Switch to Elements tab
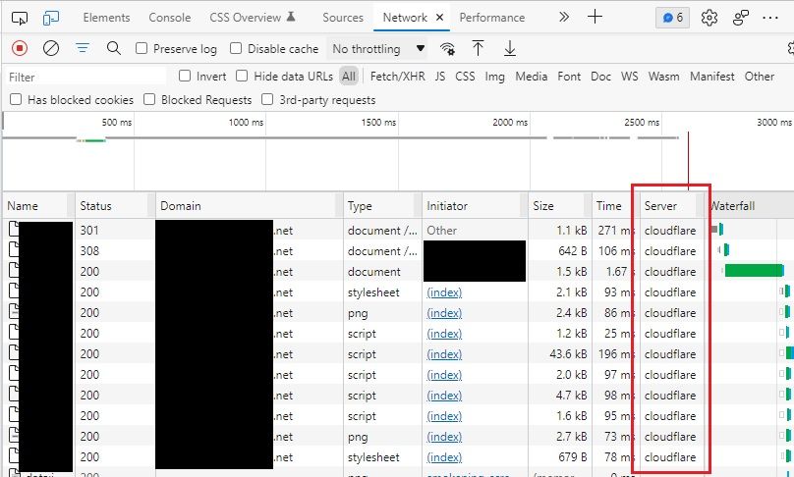 tap(106, 18)
